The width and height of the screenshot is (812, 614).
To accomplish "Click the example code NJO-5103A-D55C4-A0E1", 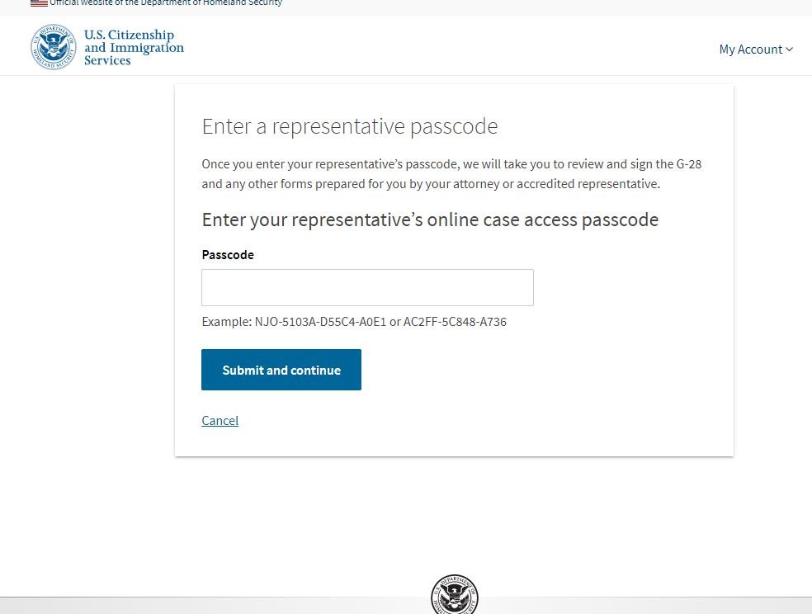I will click(x=320, y=322).
